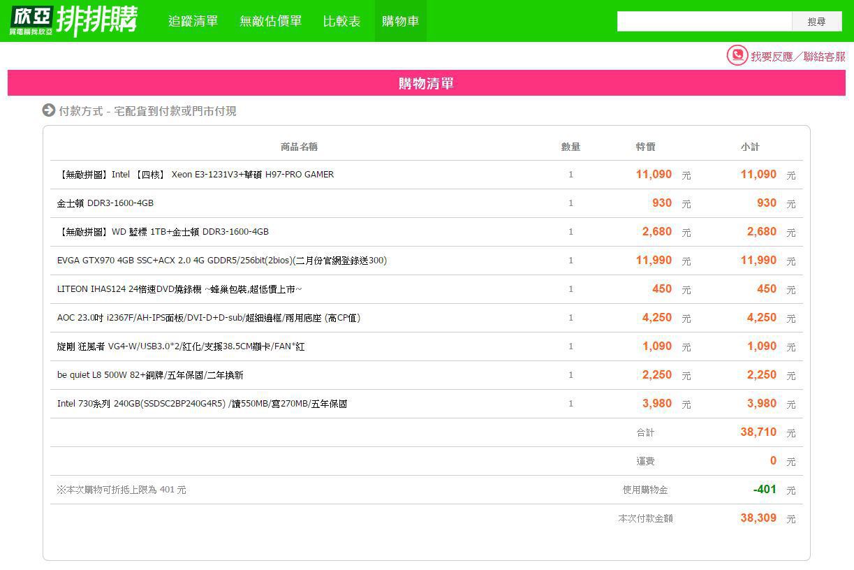Click the 小計 amount 2,250 for be quiet PSU
Viewport: 854px width, 570px height.
pyautogui.click(x=762, y=375)
